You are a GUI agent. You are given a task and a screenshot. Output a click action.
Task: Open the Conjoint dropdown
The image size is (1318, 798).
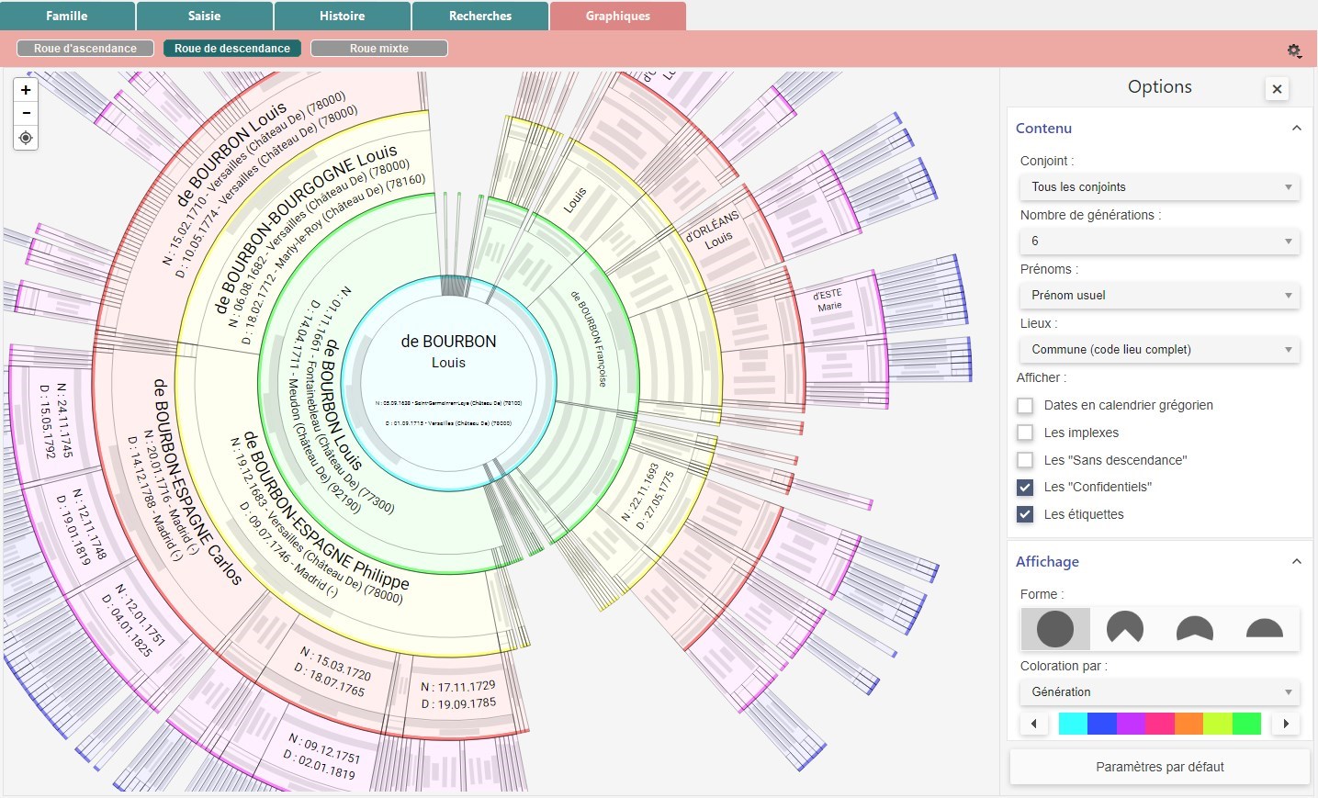click(x=1160, y=186)
